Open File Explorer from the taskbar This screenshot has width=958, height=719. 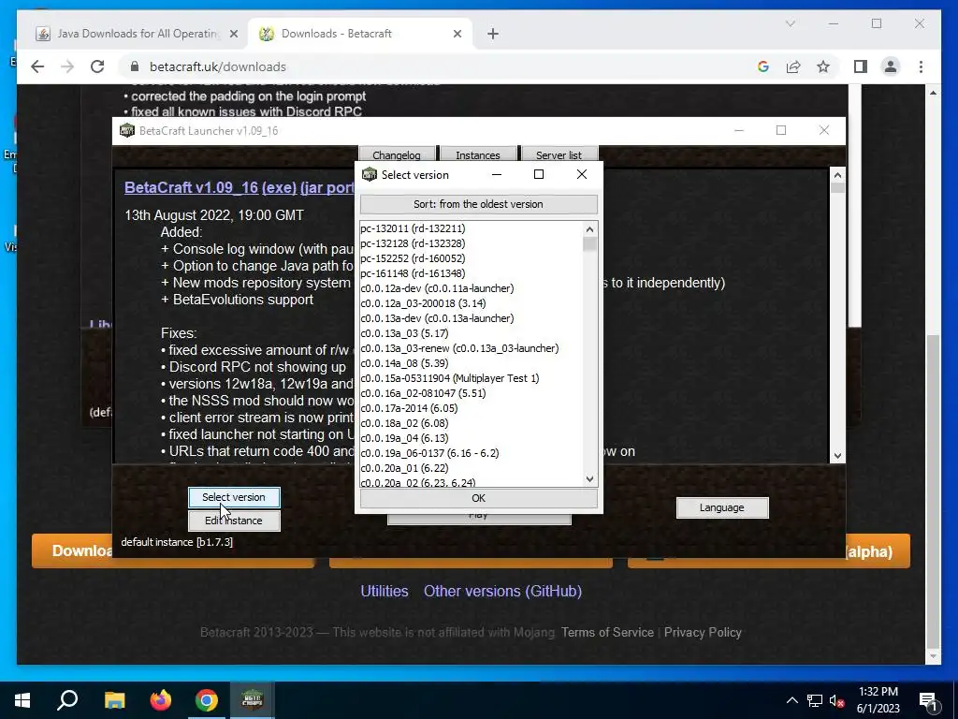click(114, 700)
